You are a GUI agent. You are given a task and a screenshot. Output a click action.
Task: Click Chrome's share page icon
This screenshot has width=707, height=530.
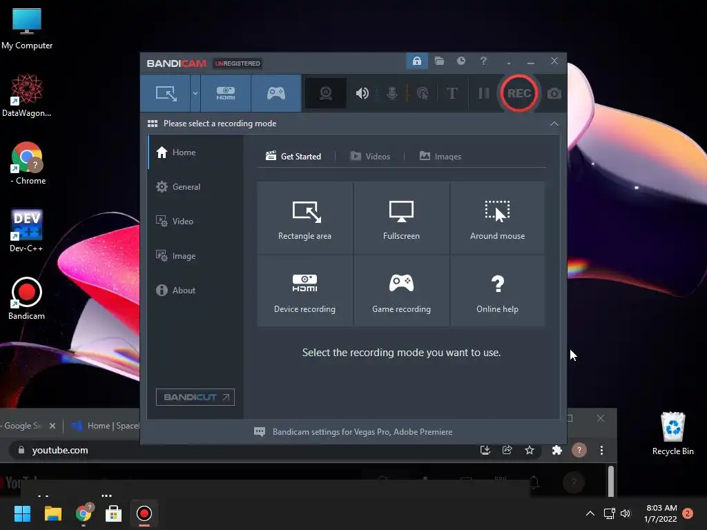507,450
